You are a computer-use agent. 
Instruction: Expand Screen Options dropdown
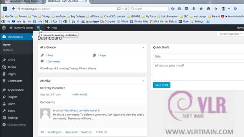(x=231, y=34)
